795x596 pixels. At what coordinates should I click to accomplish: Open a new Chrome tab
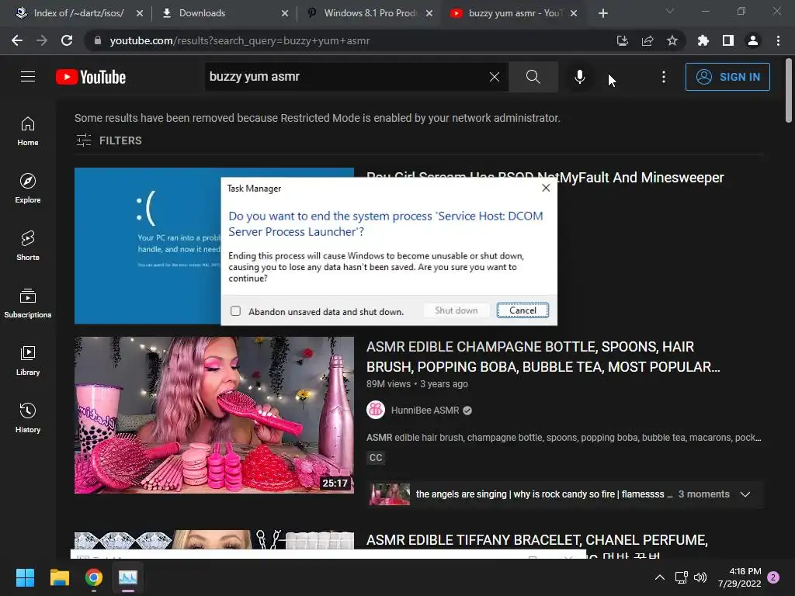(x=602, y=13)
